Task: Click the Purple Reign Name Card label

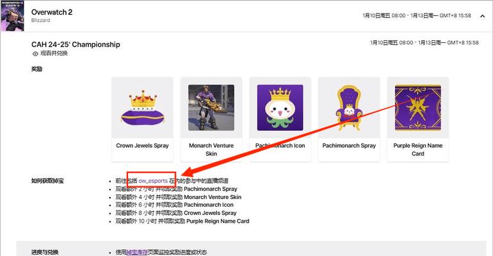Action: 418,150
